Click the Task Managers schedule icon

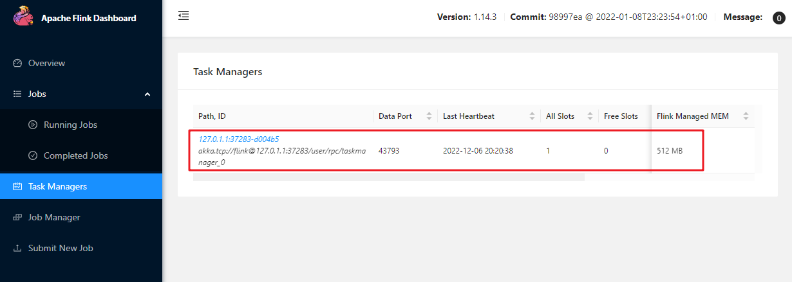click(x=17, y=186)
